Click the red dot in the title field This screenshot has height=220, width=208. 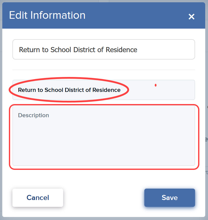[x=155, y=85]
